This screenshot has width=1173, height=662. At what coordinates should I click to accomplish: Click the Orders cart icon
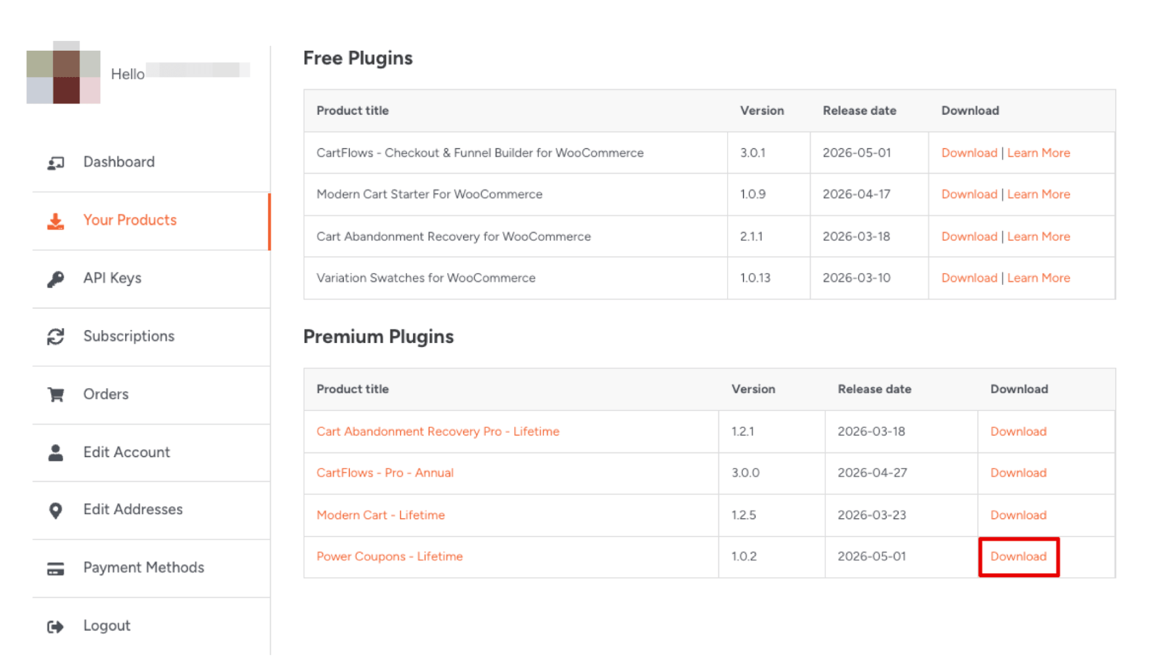pos(56,395)
